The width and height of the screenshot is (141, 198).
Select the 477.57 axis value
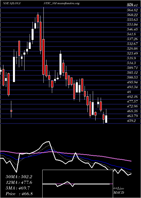pos(133,101)
